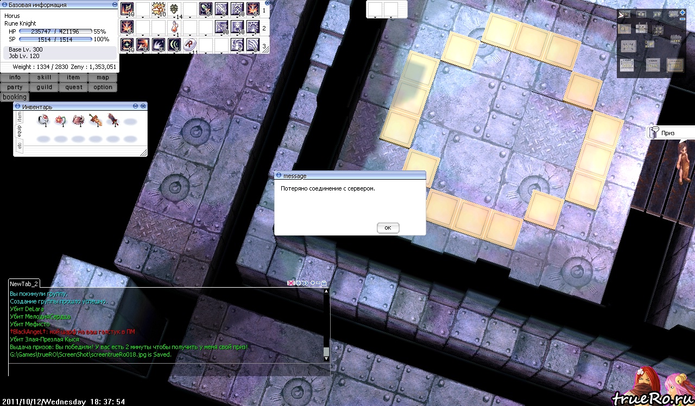The height and width of the screenshot is (406, 695).
Task: Add a chat tab with the plus icon
Action: point(313,283)
